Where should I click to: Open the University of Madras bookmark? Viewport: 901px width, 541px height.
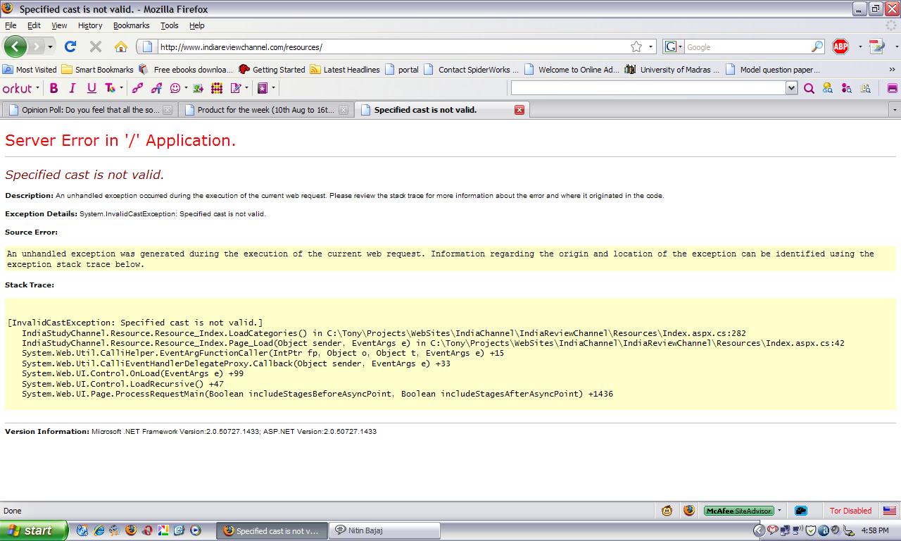(672, 70)
